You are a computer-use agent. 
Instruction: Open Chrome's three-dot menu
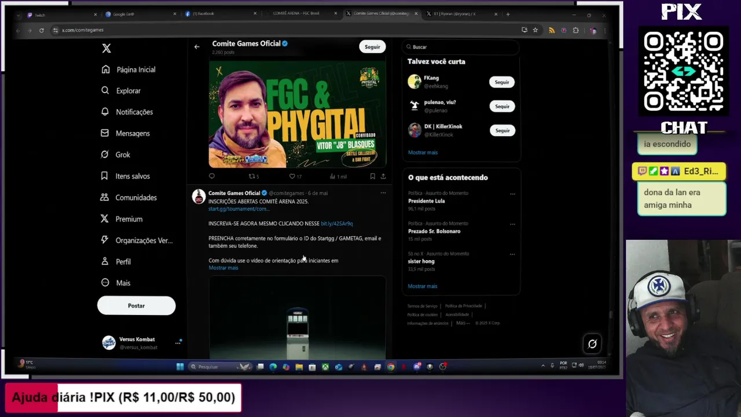(x=604, y=30)
